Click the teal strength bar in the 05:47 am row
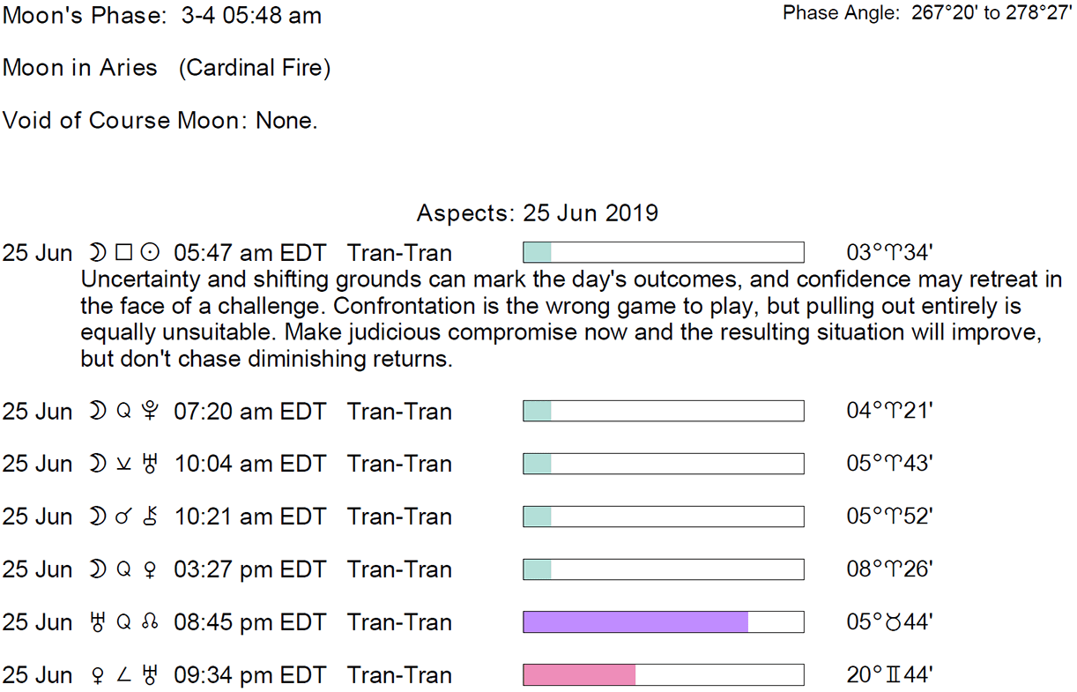This screenshot has height=692, width=1077. click(537, 252)
